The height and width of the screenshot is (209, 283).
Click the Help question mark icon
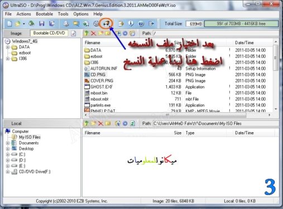point(141,23)
